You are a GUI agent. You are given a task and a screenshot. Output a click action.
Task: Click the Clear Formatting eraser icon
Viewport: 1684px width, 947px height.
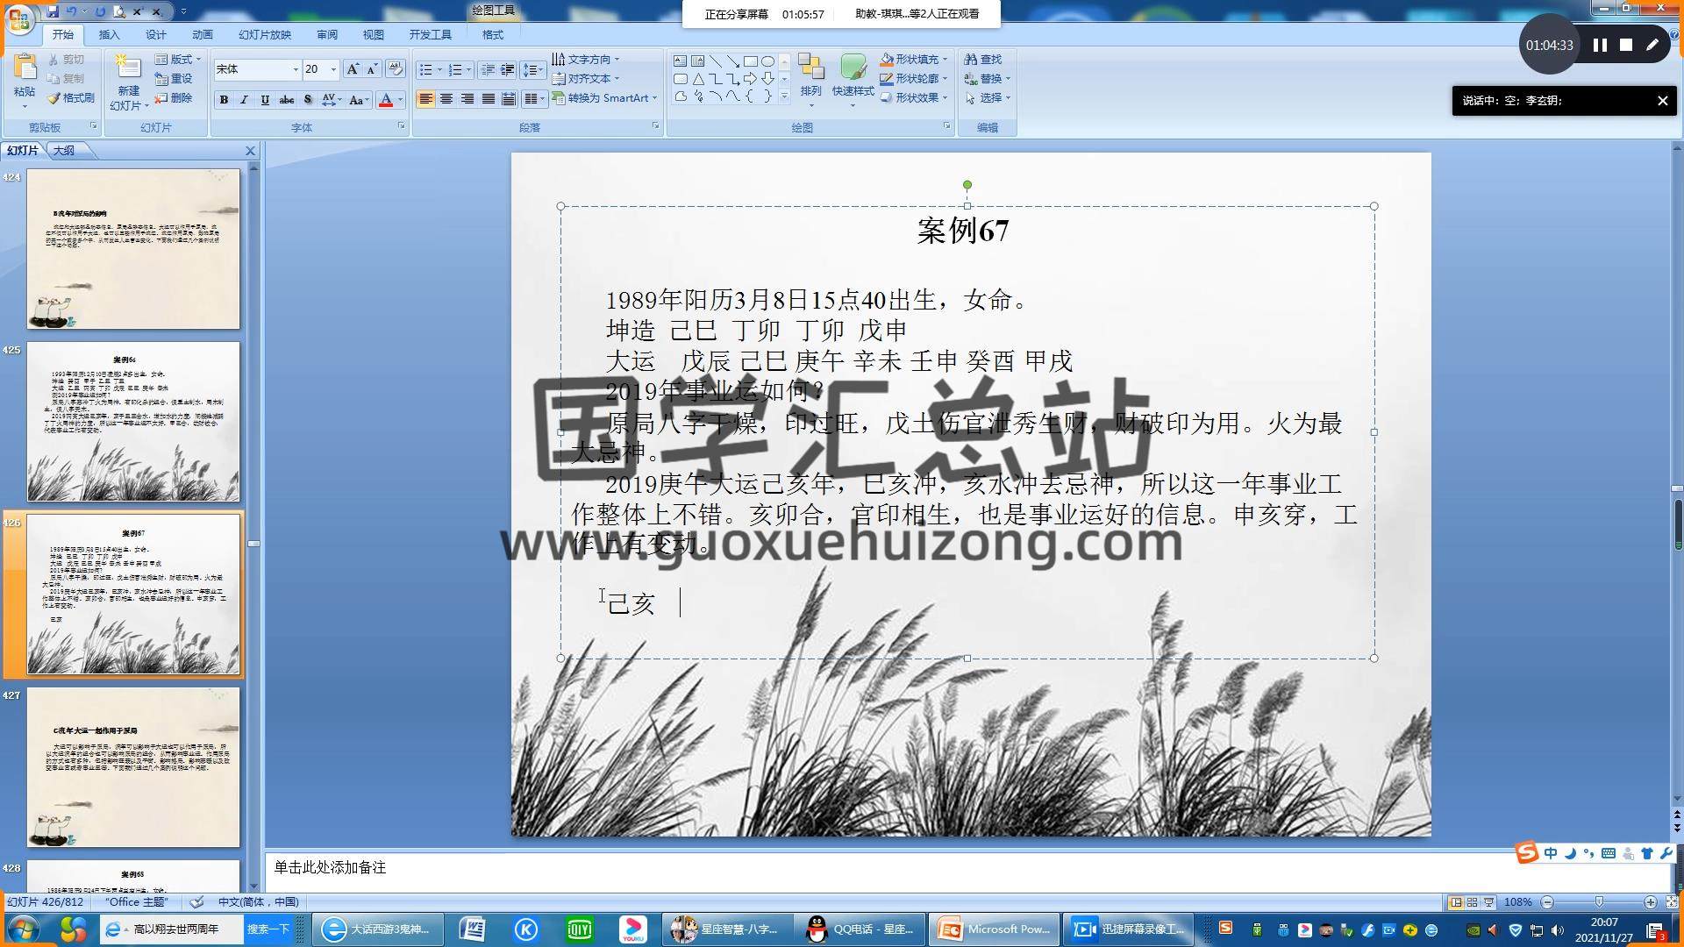(395, 69)
